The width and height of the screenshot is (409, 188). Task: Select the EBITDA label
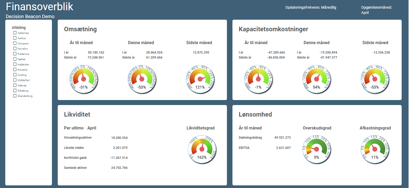[x=244, y=148]
